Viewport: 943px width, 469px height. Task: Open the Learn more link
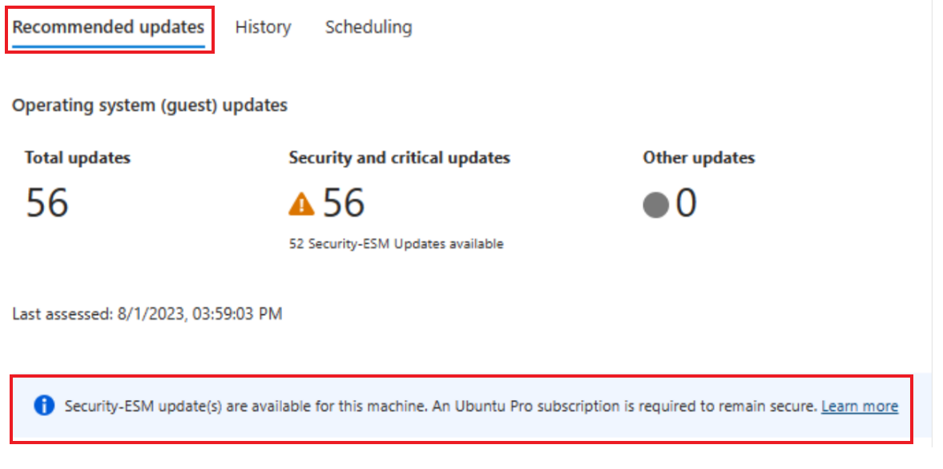859,406
